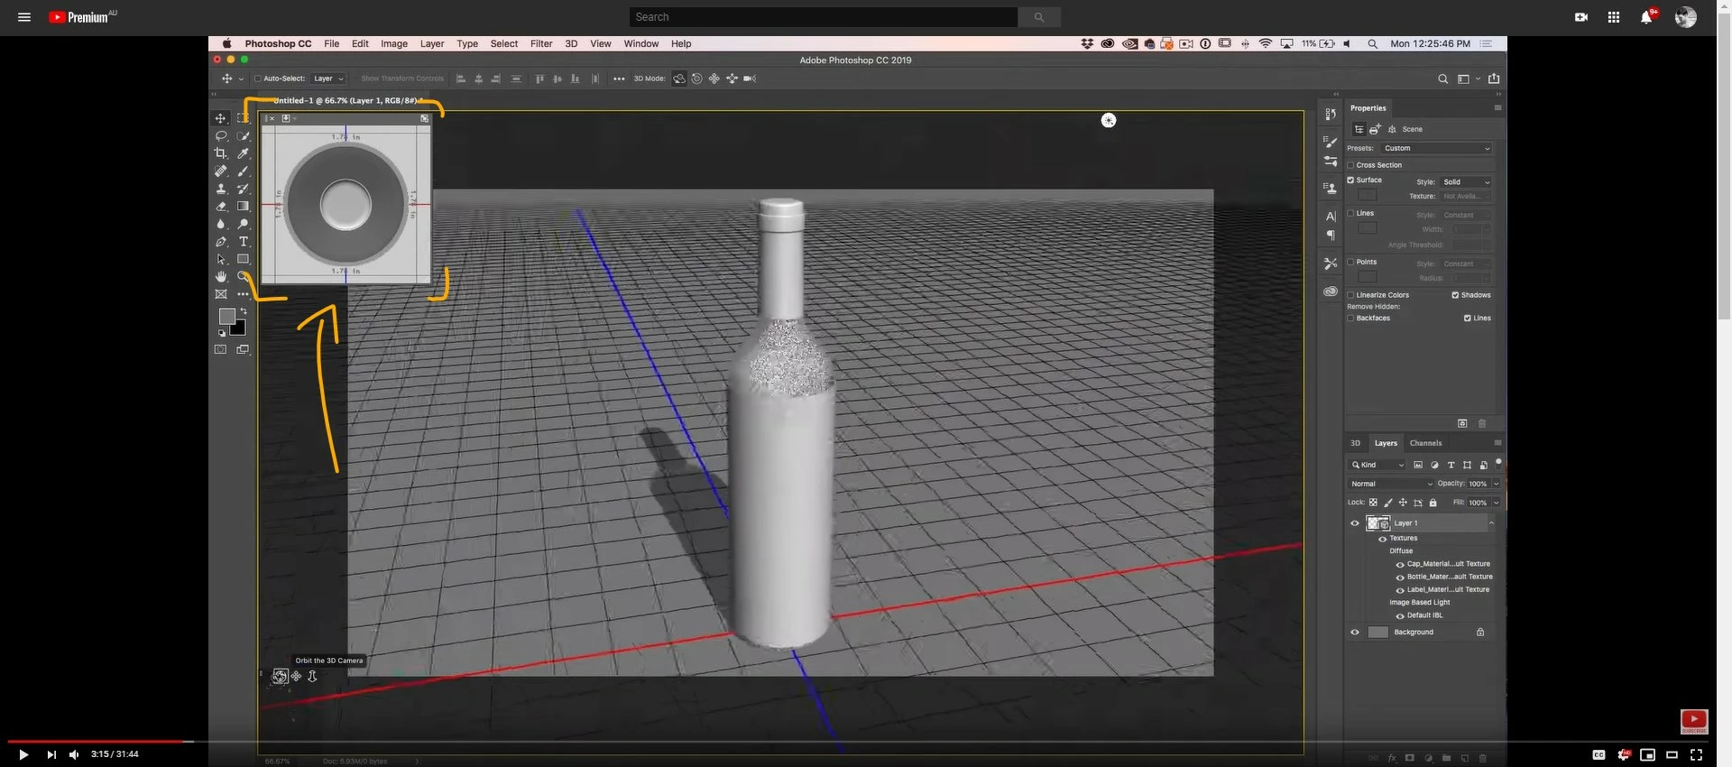The image size is (1732, 767).
Task: Select the Gradient tool
Action: (x=243, y=207)
